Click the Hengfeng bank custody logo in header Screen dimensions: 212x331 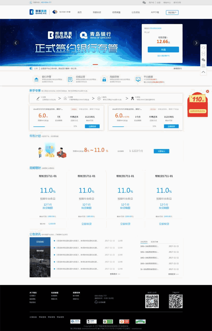61,12
